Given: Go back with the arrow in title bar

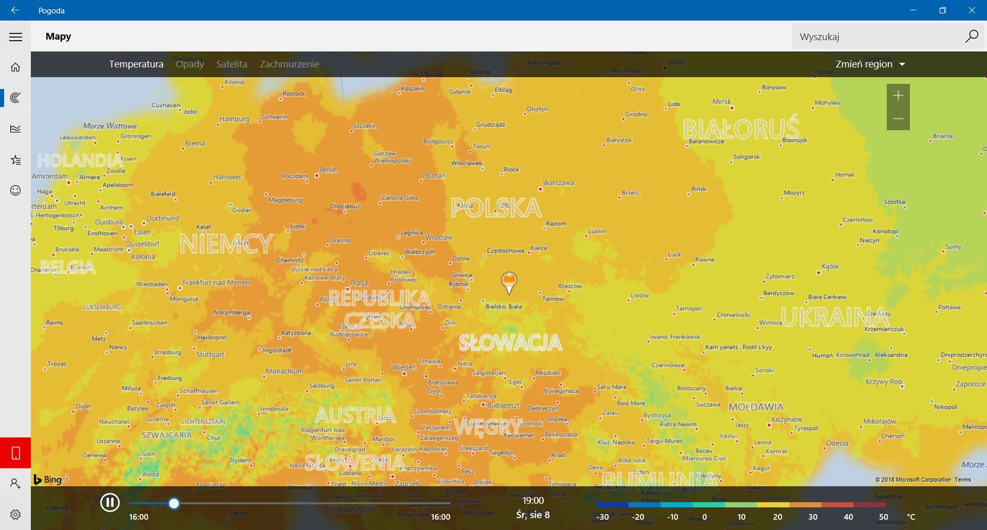Looking at the screenshot, I should [x=15, y=10].
